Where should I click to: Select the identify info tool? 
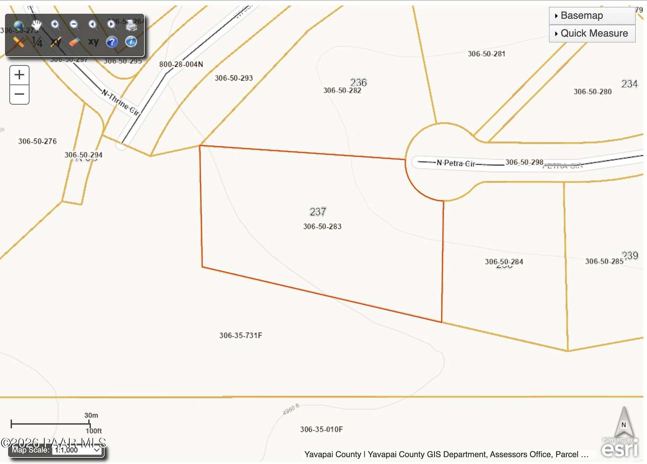pyautogui.click(x=131, y=42)
